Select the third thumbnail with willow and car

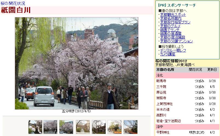point(66,127)
